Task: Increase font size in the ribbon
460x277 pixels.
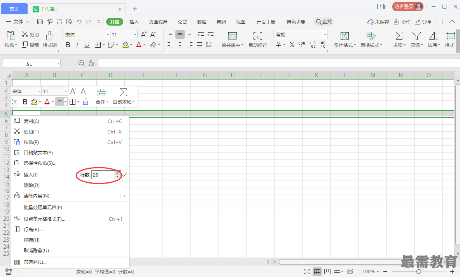Action: [143, 35]
